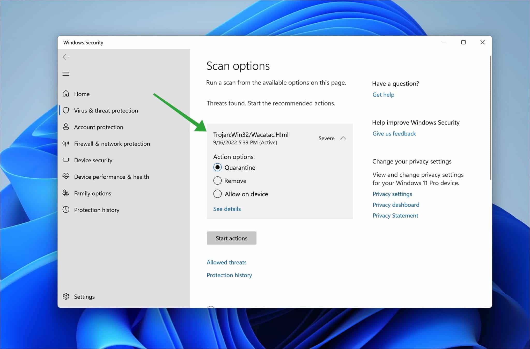
Task: Click the antenna icon for Firewall
Action: [66, 143]
